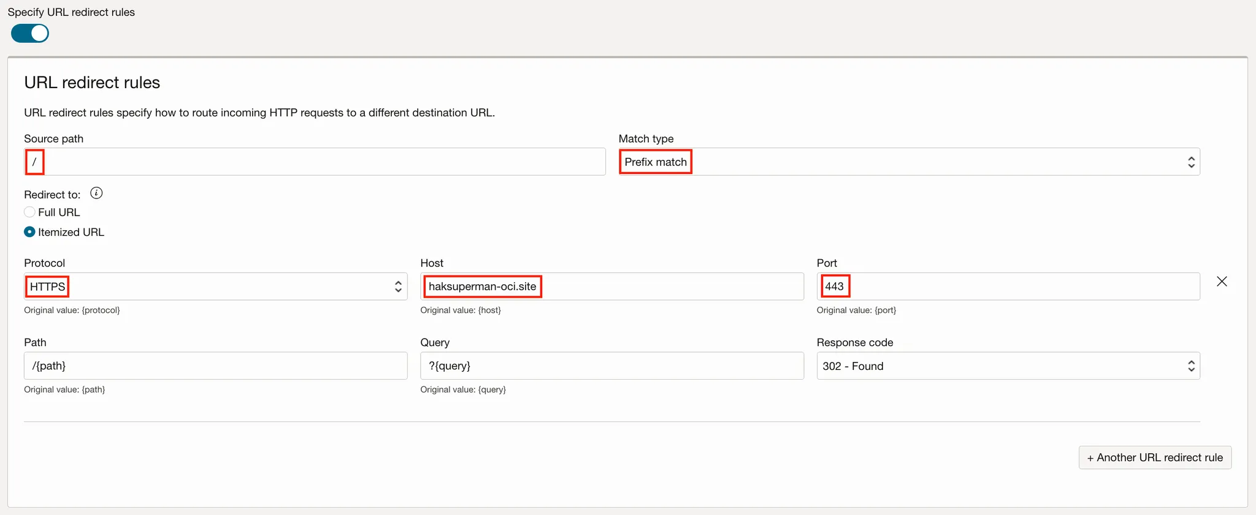
Task: Open the Protocol dropdown showing HTTPS
Action: [x=216, y=286]
